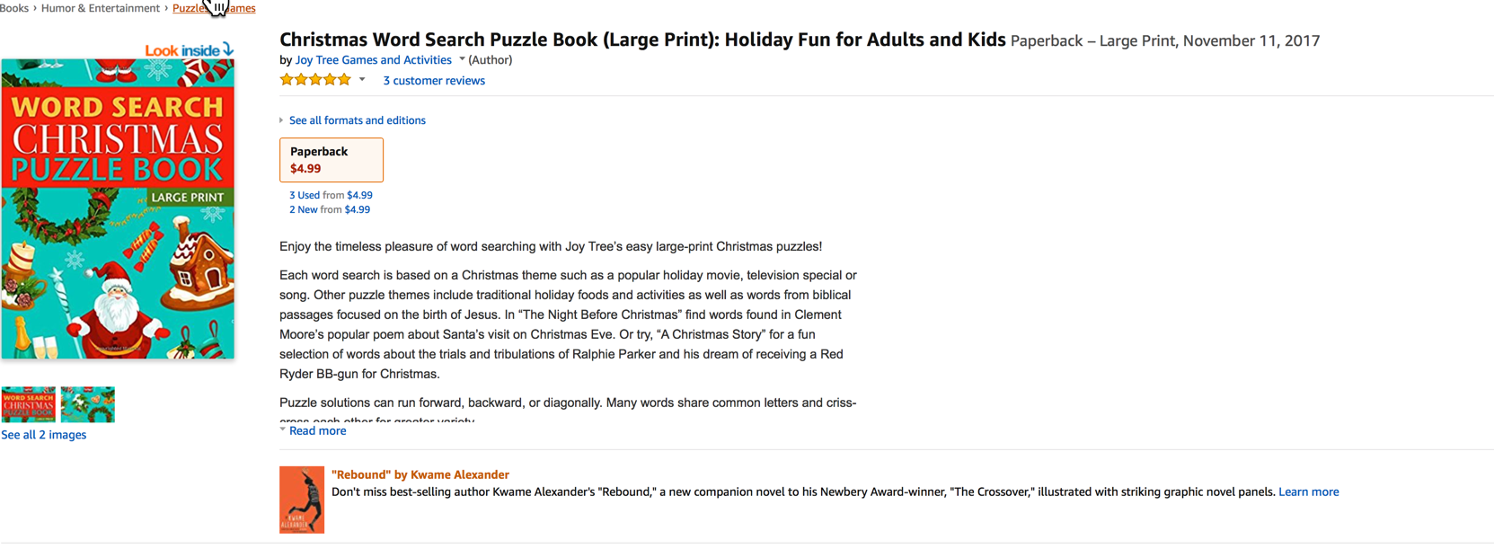
Task: Go to Humor & Entertainment breadcrumb
Action: pyautogui.click(x=101, y=8)
